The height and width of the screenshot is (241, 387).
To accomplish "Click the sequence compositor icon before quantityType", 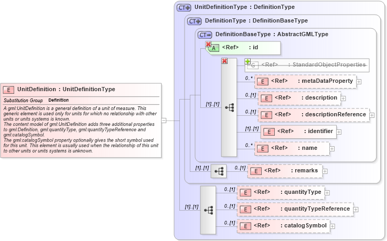I will (x=208, y=210).
